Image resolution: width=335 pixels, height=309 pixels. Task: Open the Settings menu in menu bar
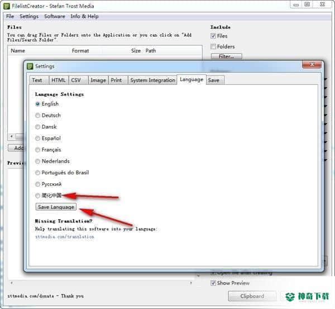(29, 16)
